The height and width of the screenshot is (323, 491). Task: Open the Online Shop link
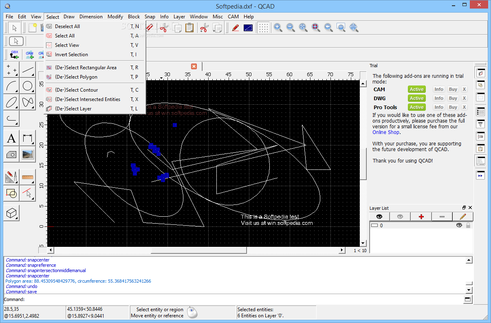point(385,132)
